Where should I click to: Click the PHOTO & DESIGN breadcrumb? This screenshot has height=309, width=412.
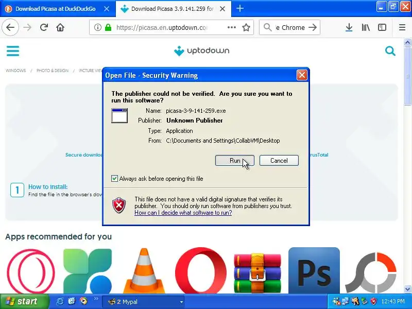[x=53, y=71]
